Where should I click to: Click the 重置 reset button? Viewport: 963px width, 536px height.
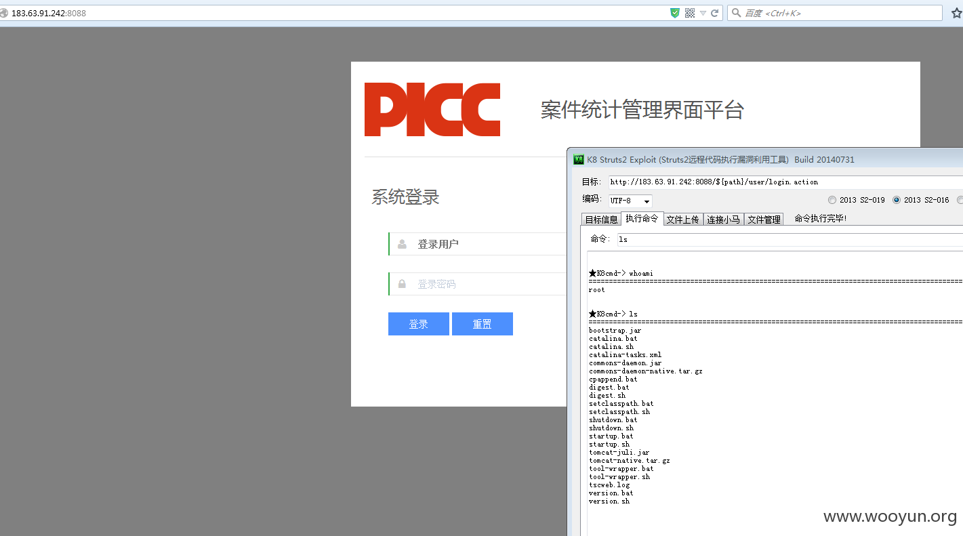[483, 324]
